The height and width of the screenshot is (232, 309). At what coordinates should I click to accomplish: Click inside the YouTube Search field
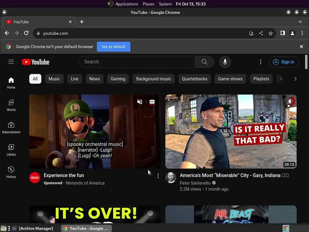[x=137, y=62]
